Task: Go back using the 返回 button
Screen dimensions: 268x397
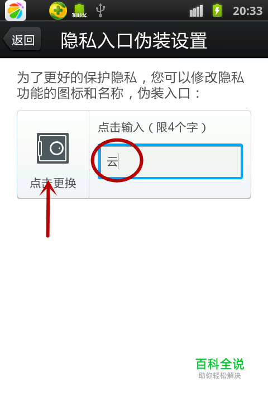Action: (x=22, y=40)
